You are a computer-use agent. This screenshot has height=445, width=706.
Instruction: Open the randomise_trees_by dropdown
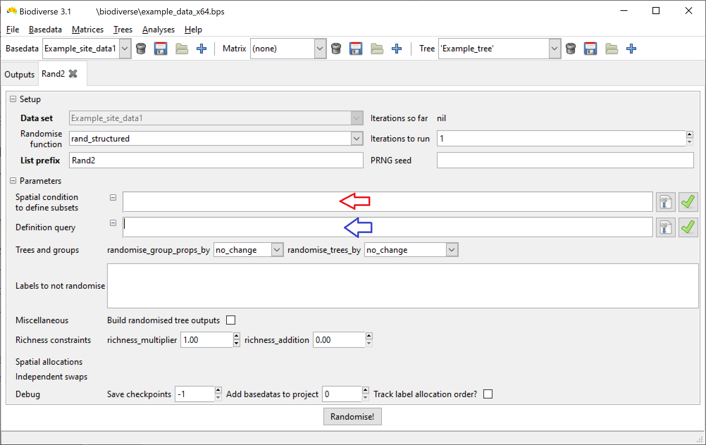click(x=452, y=250)
